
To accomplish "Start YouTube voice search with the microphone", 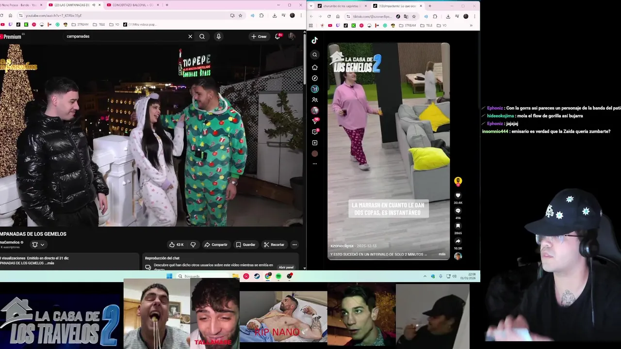I will tap(218, 36).
